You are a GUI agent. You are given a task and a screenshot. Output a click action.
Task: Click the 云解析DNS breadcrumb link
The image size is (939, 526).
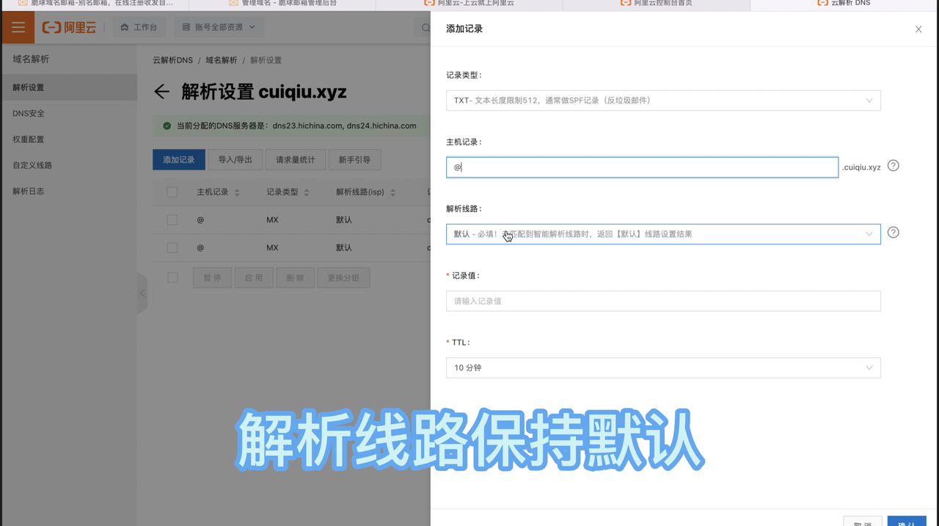tap(172, 60)
